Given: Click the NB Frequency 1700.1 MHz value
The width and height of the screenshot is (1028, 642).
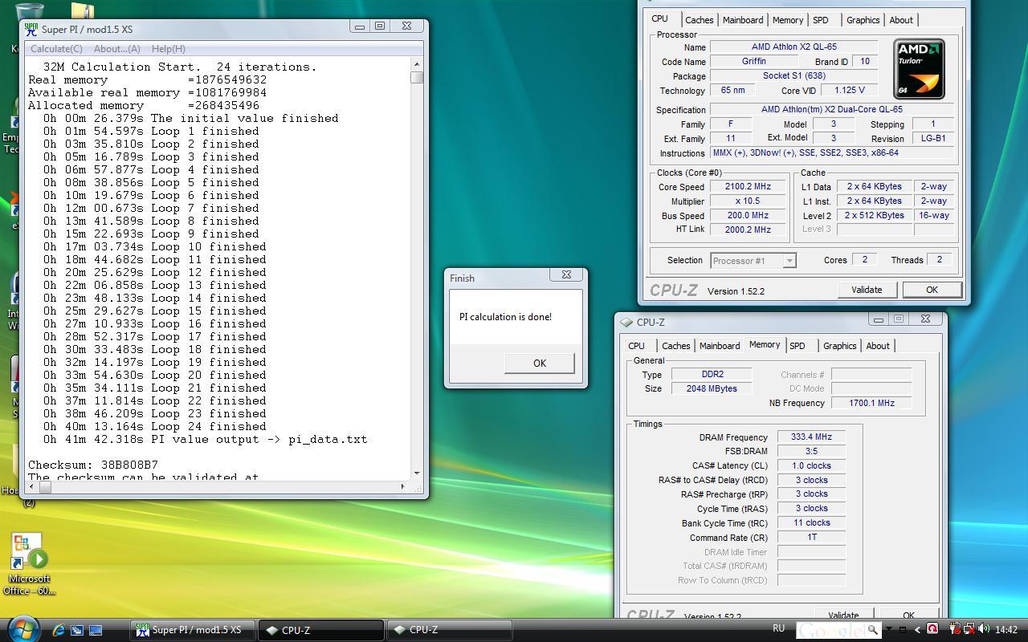Looking at the screenshot, I should click(871, 403).
